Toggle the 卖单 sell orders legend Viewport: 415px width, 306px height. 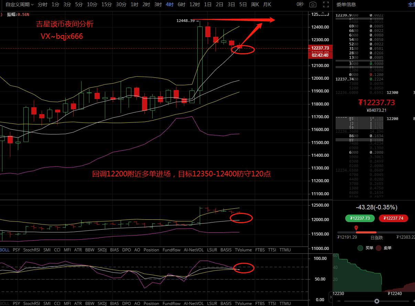(x=383, y=248)
